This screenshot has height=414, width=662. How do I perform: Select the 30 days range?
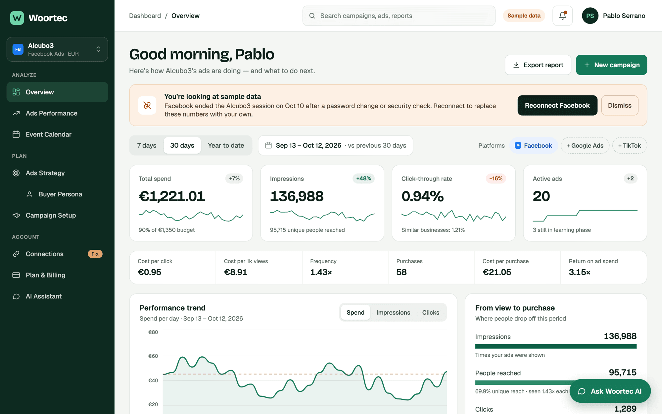point(182,145)
